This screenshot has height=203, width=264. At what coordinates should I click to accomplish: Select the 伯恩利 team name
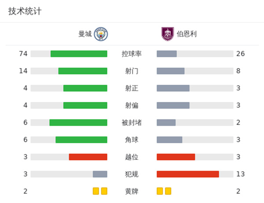coord(187,34)
